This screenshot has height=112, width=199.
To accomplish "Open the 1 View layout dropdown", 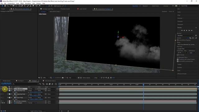I will click(x=97, y=78).
